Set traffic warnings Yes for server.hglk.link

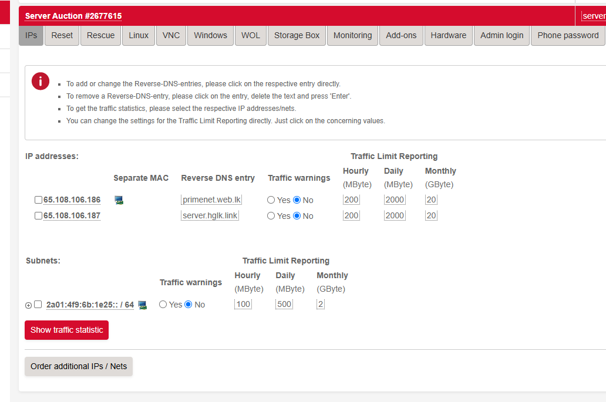coord(271,216)
